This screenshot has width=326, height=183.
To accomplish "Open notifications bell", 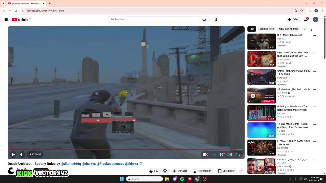I will tap(306, 20).
